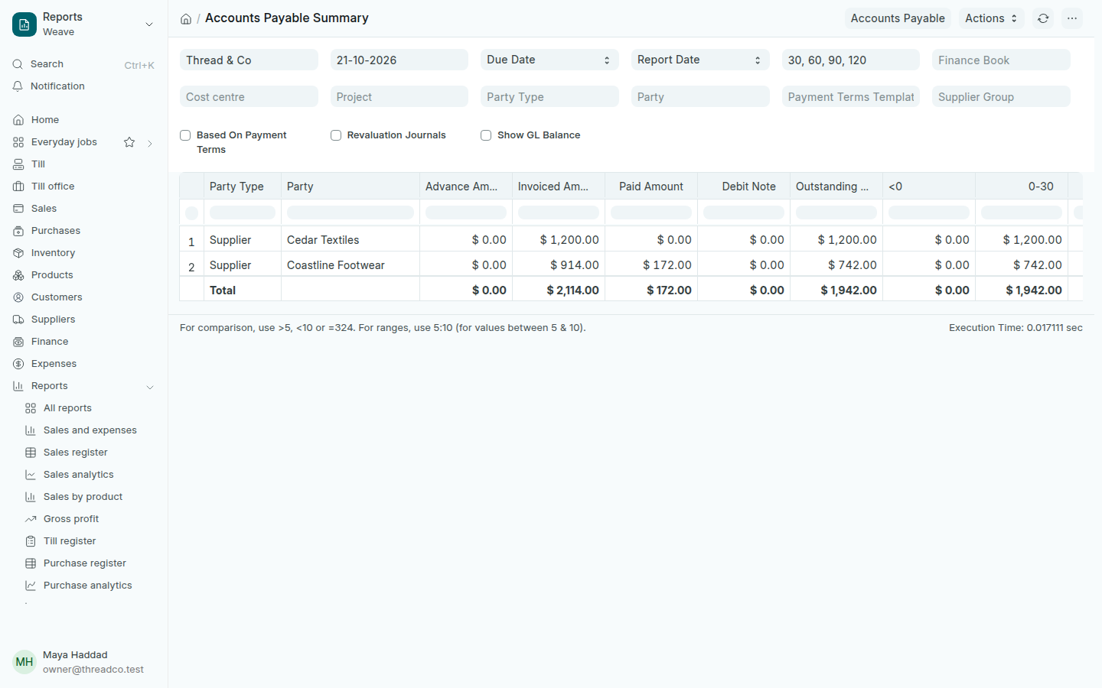This screenshot has height=688, width=1102.
Task: Open Sales by product report
Action: point(90,497)
